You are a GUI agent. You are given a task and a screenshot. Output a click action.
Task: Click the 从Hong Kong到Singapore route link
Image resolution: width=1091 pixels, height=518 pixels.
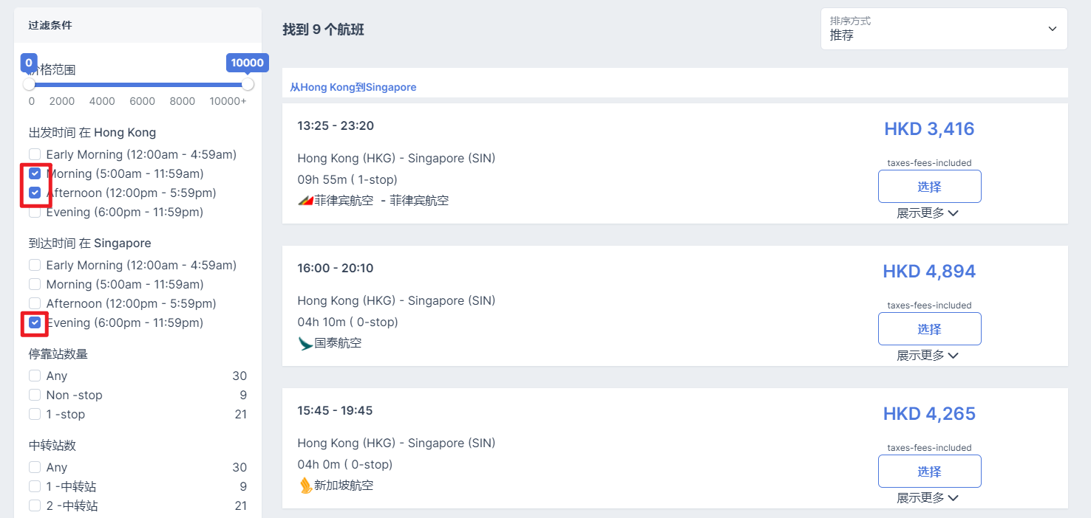(x=353, y=87)
